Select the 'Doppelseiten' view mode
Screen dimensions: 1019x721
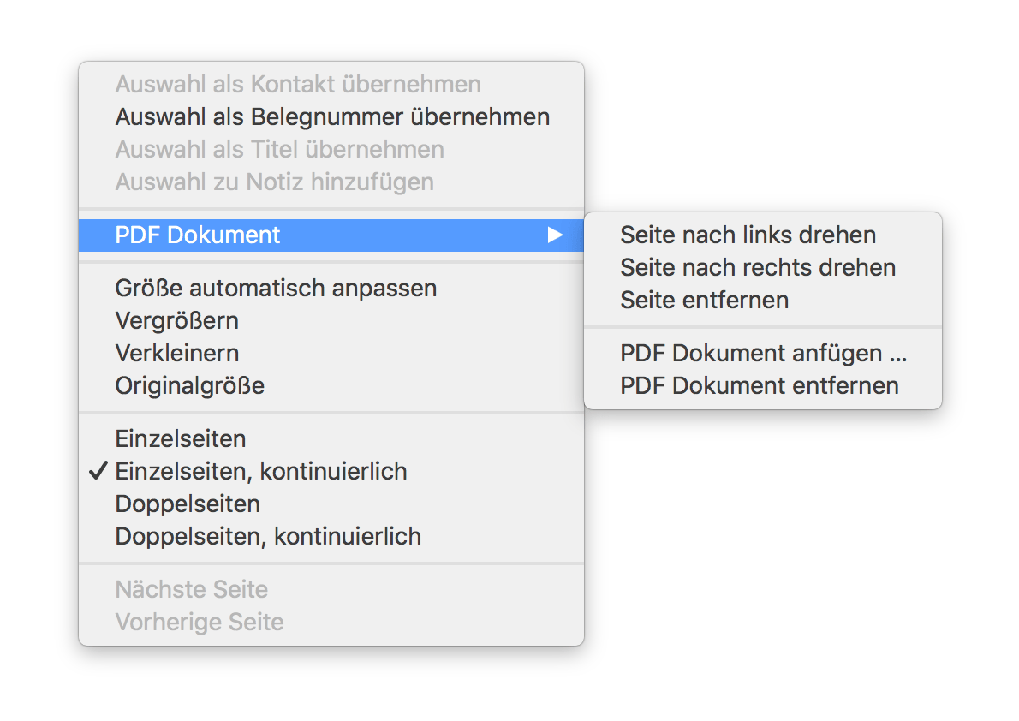click(x=188, y=504)
